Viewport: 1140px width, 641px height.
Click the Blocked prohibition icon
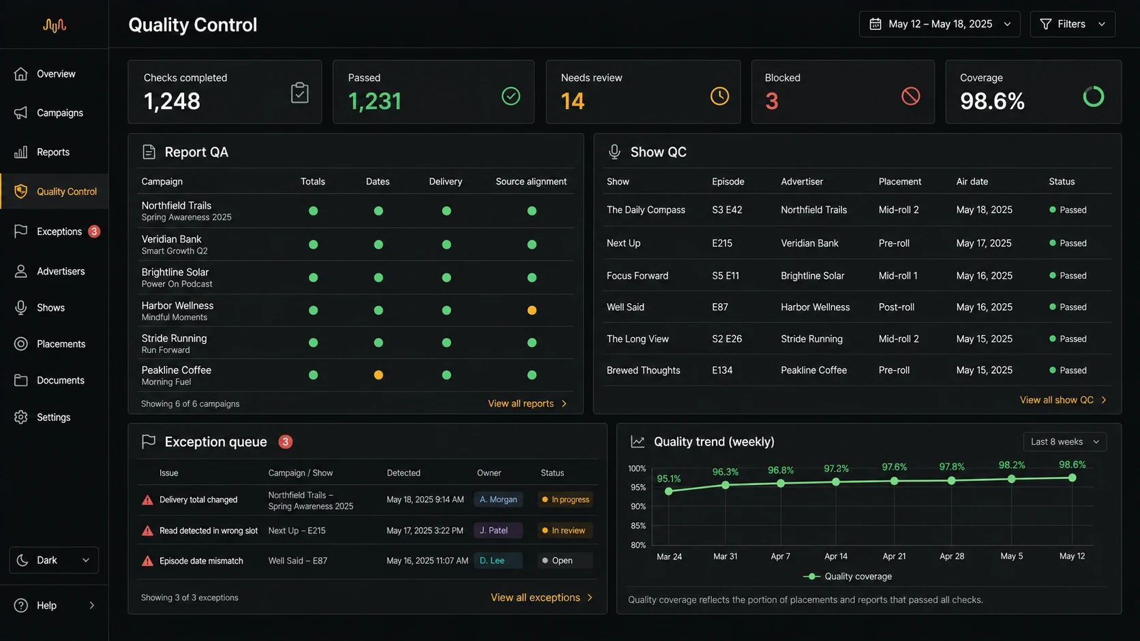pyautogui.click(x=910, y=96)
